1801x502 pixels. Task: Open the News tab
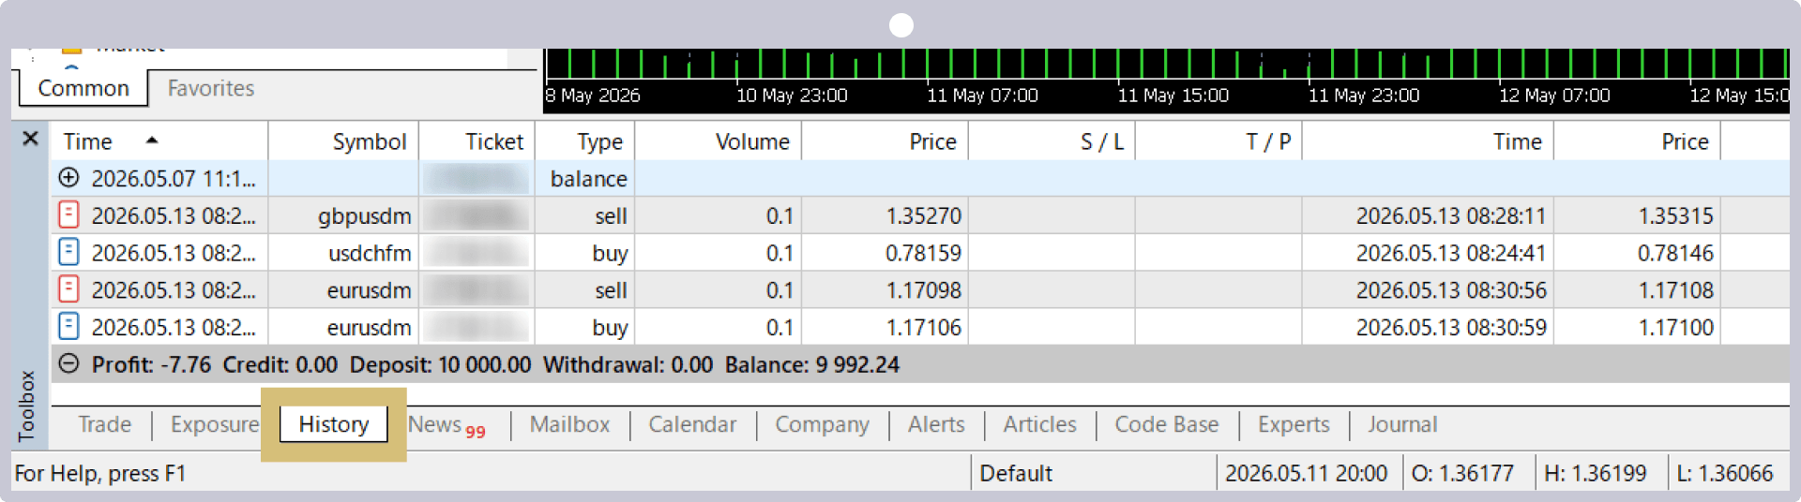click(x=446, y=425)
